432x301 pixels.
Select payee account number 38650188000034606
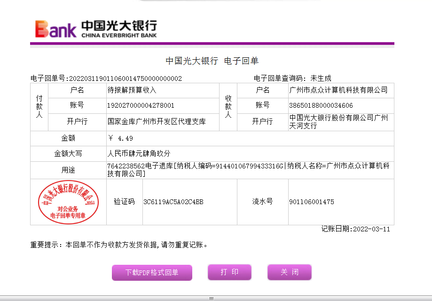pyautogui.click(x=321, y=105)
